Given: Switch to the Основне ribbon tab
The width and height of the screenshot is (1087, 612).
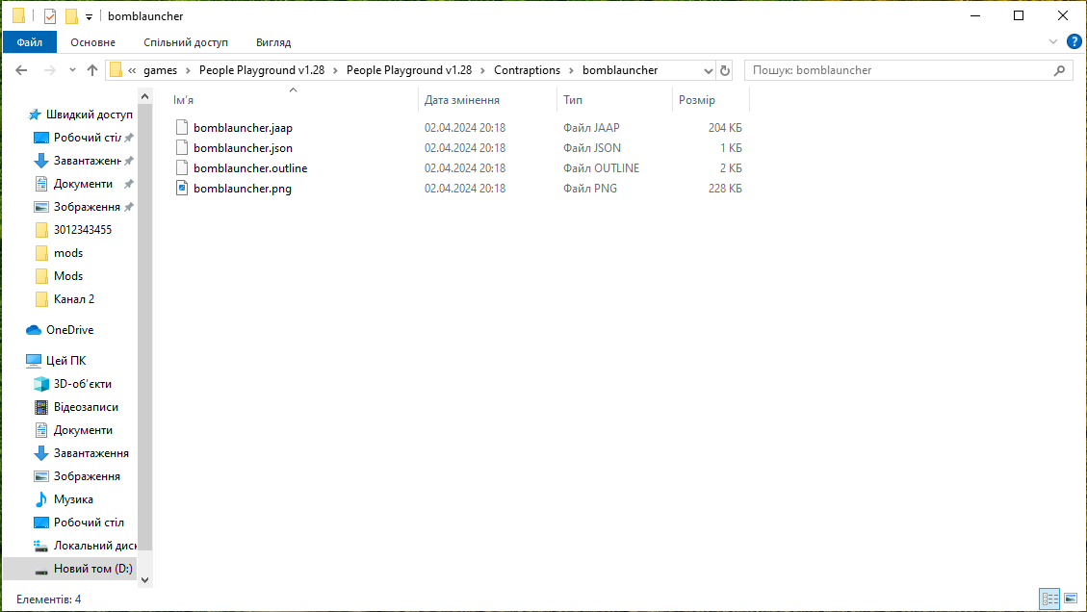Looking at the screenshot, I should pos(92,42).
